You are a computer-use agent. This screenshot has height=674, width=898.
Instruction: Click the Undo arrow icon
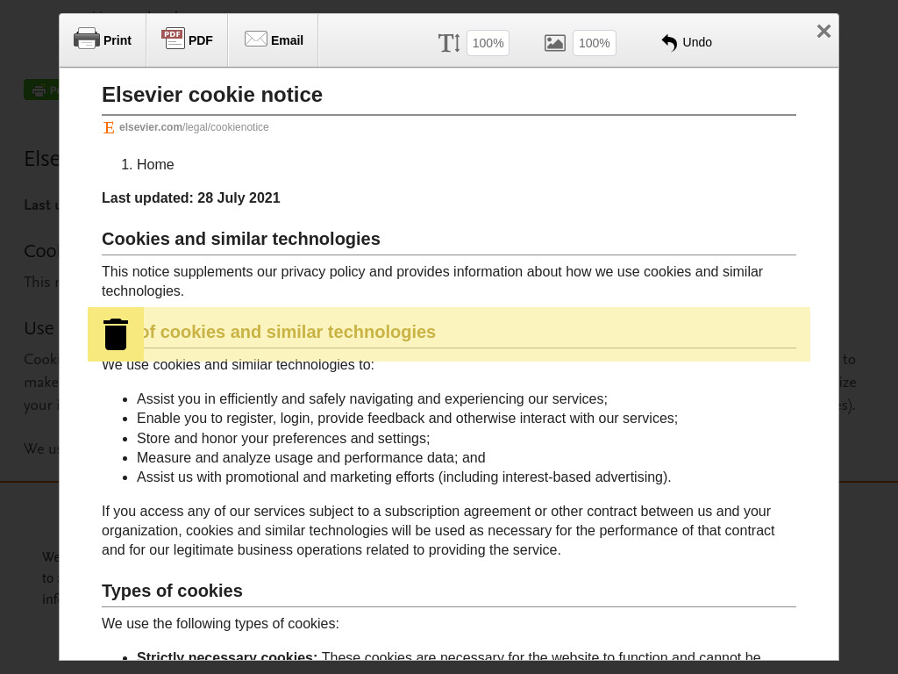pyautogui.click(x=669, y=43)
